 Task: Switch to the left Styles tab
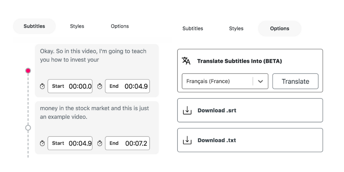(77, 26)
